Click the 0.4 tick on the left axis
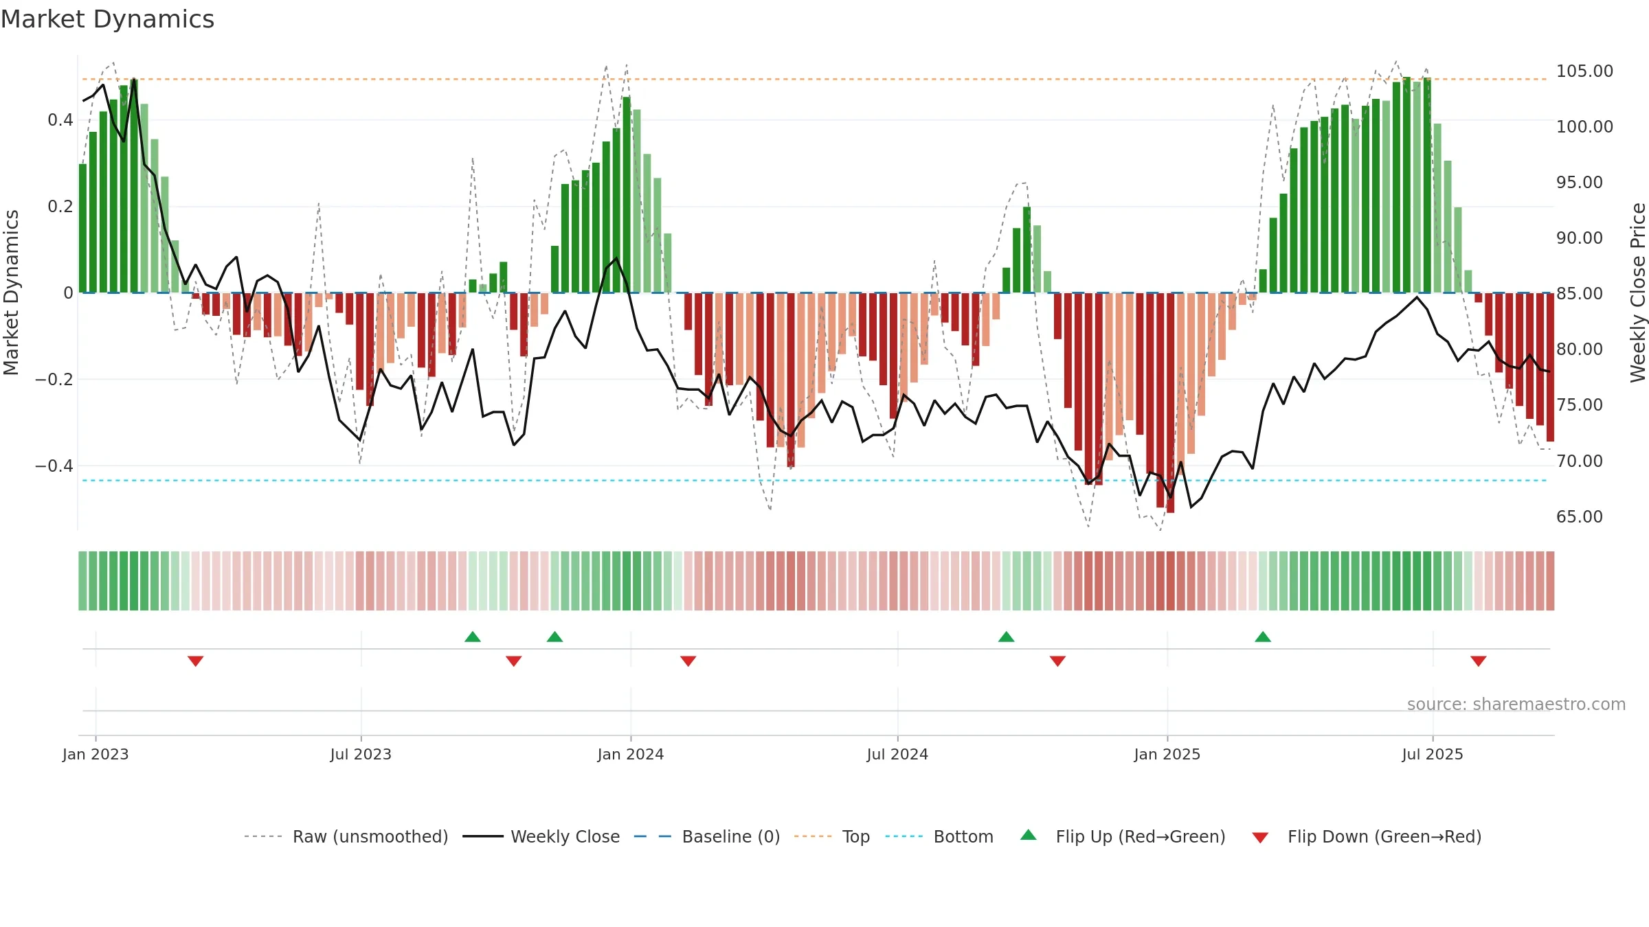This screenshot has width=1649, height=927. click(60, 120)
